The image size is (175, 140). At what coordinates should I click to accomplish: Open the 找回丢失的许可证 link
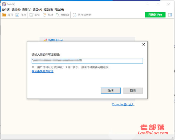click(x=43, y=71)
